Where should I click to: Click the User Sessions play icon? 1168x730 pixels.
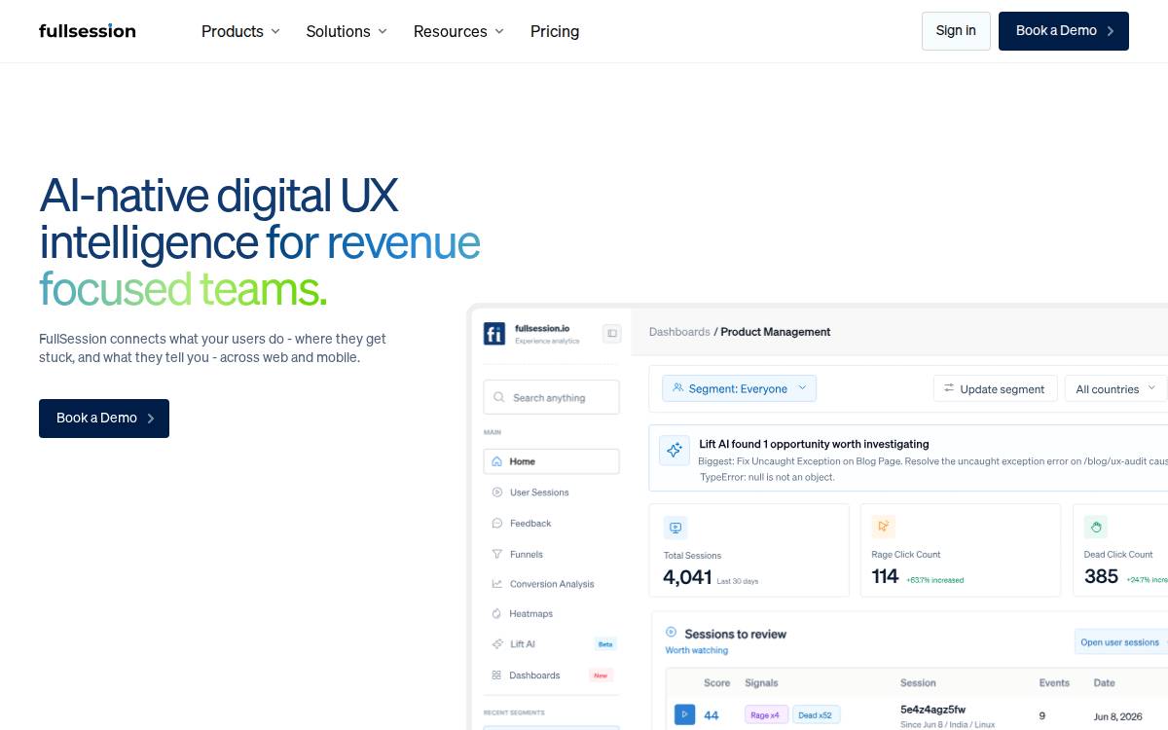pos(497,493)
